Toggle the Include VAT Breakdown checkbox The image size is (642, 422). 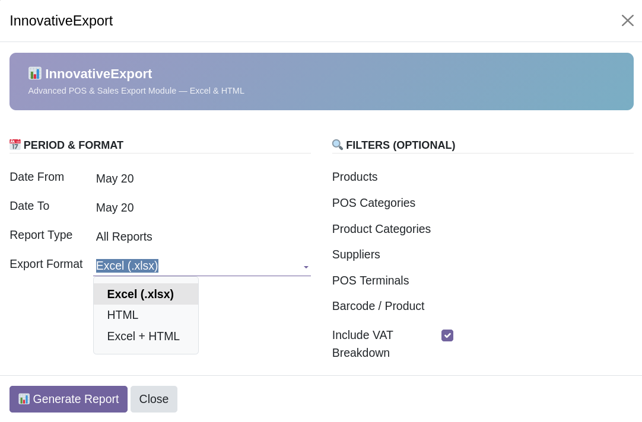447,335
